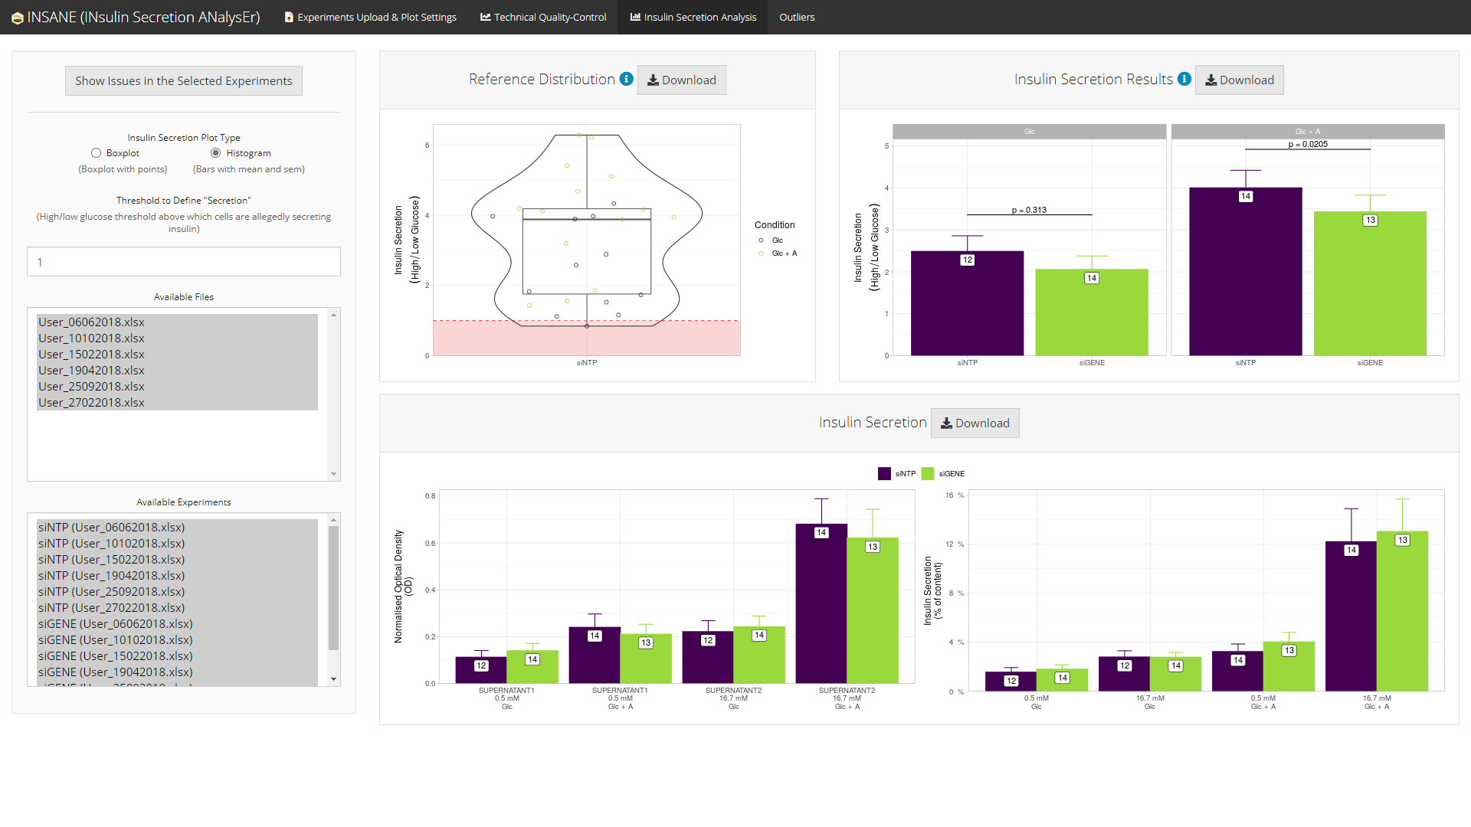
Task: Download the bottom Insulin Secretion plot
Action: coord(975,423)
